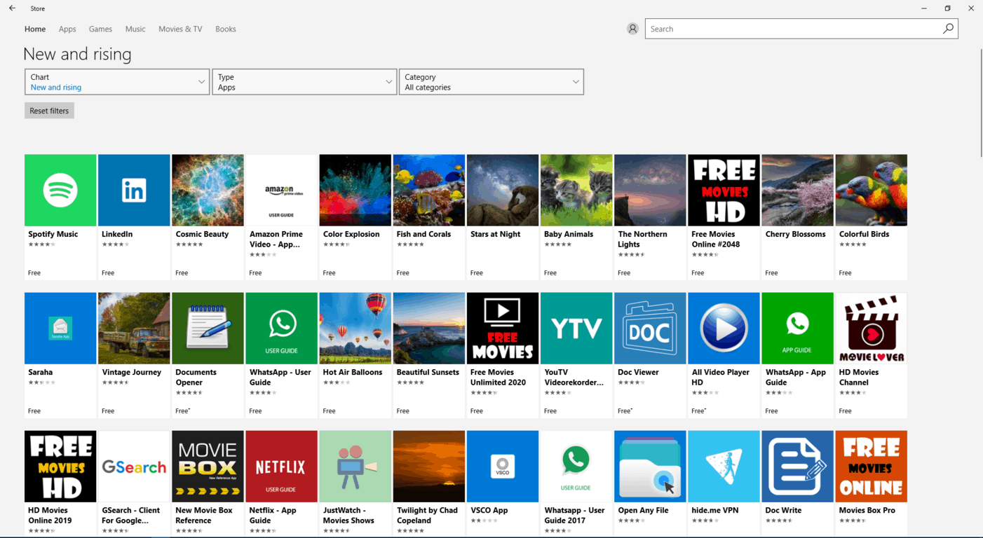Open the Saraha app icon

click(60, 329)
